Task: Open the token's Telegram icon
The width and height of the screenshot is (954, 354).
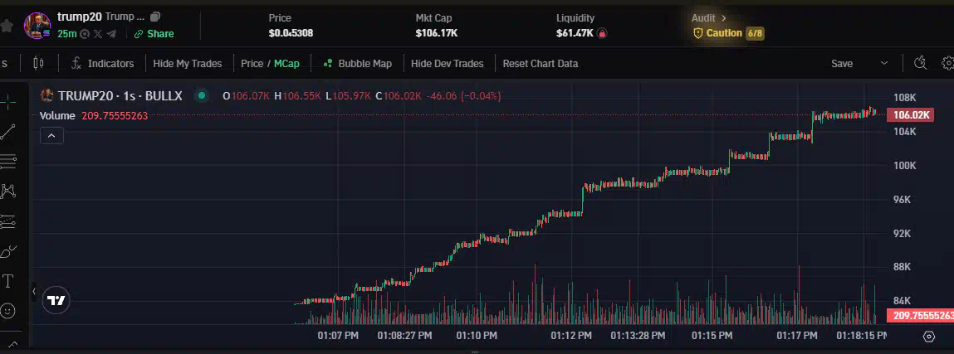Action: (x=111, y=34)
